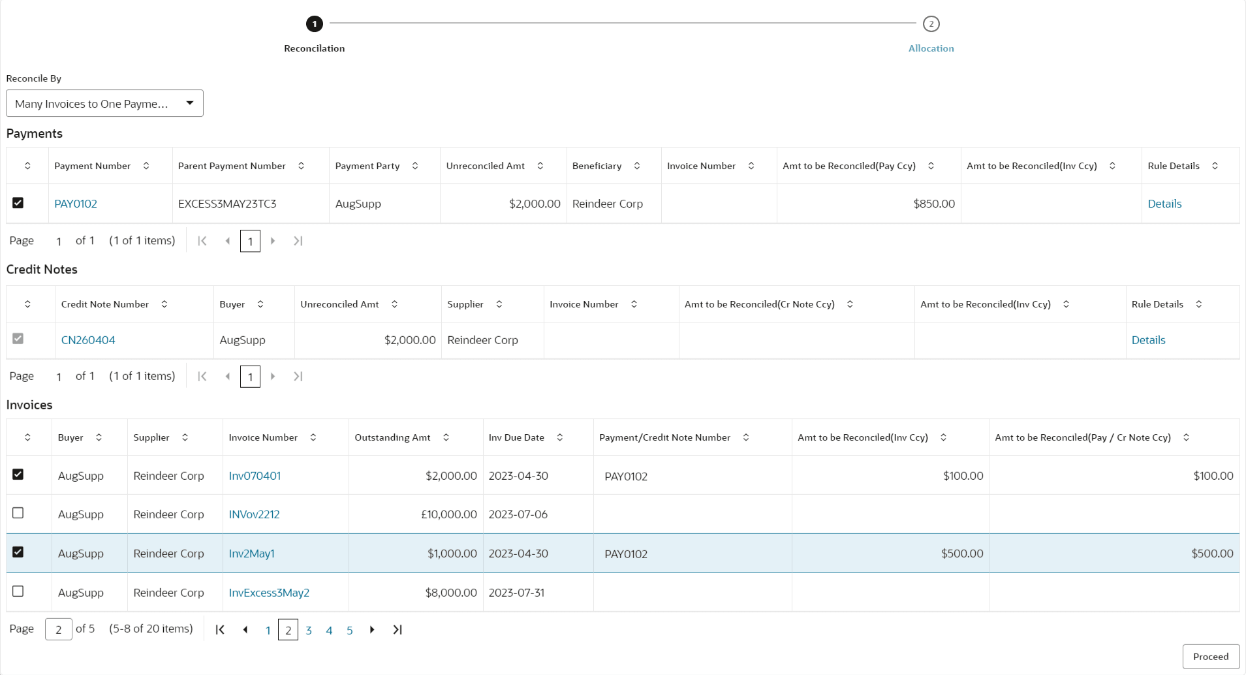Uncheck the Inv2May1 invoice checkbox
The image size is (1246, 675).
tap(18, 552)
